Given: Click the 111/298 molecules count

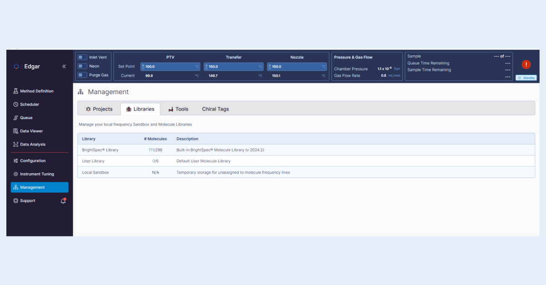Looking at the screenshot, I should 156,150.
